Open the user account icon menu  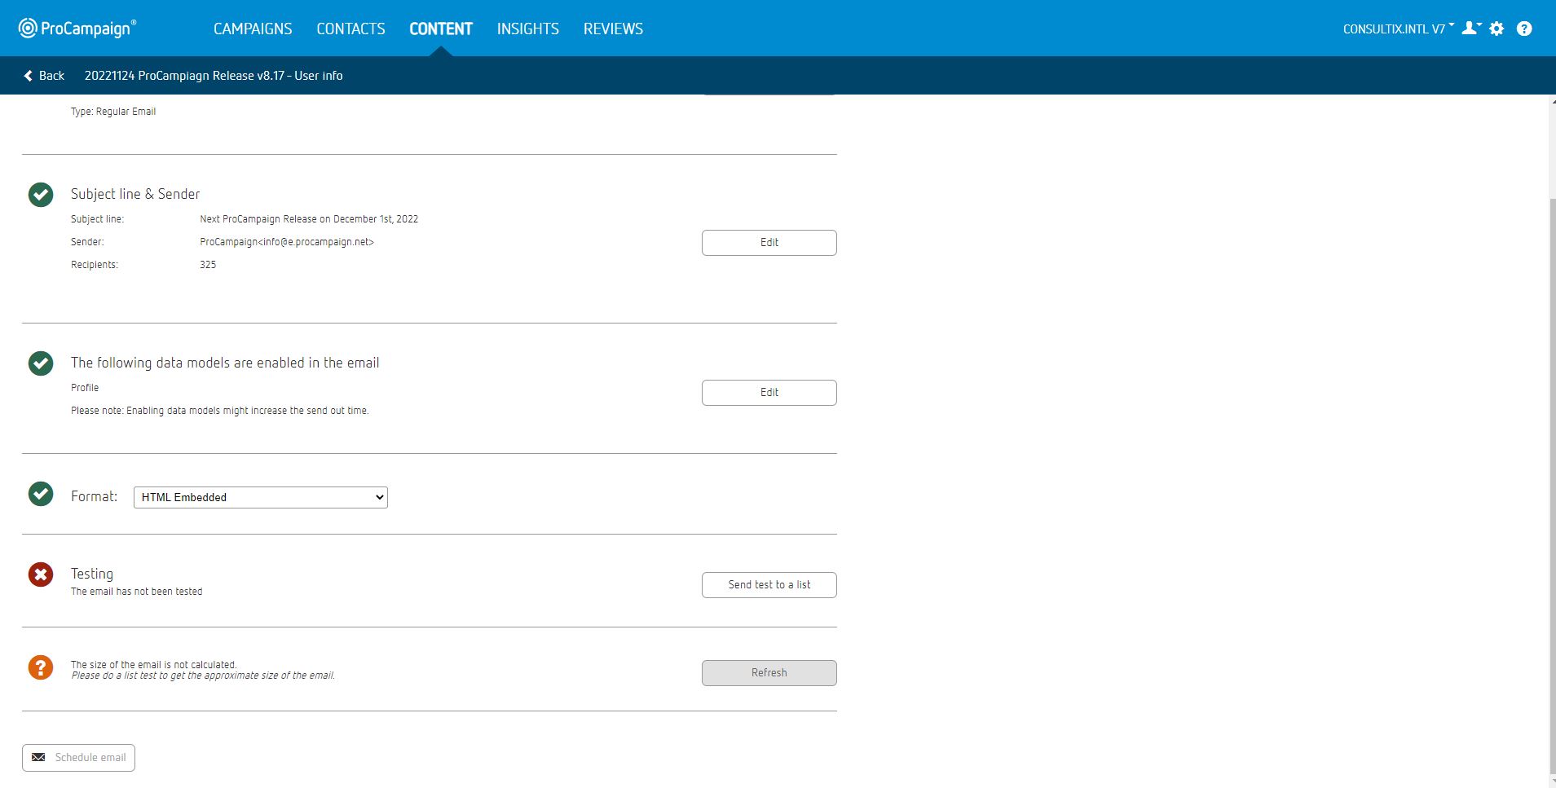1470,29
